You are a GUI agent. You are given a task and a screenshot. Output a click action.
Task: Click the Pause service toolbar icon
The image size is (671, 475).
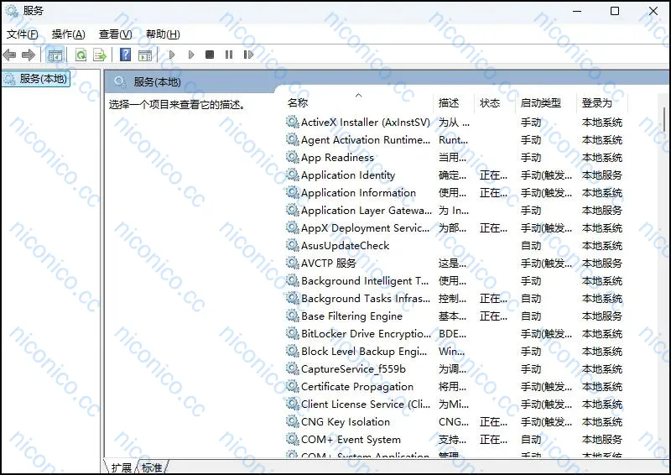229,55
